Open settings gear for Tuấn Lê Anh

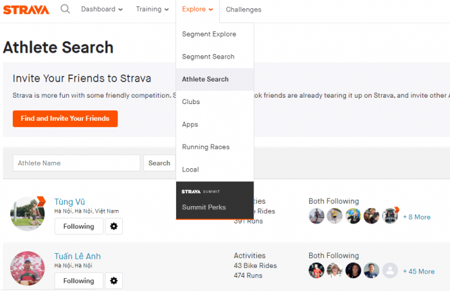click(114, 280)
